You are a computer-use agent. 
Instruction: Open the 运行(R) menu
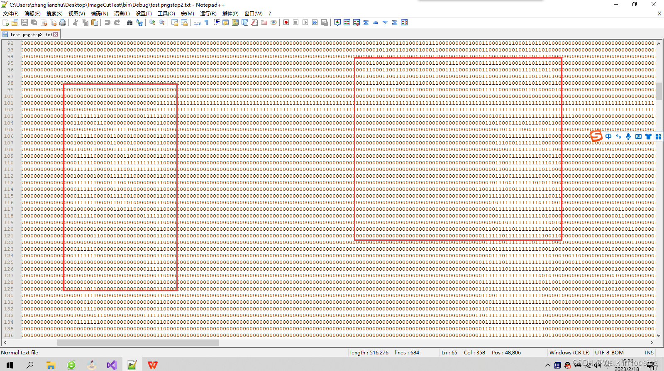pyautogui.click(x=208, y=14)
